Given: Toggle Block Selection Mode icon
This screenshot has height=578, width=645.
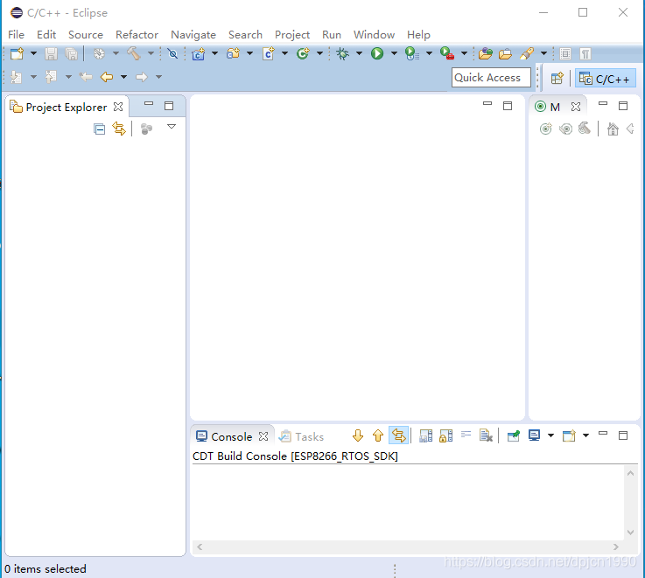Looking at the screenshot, I should pos(565,54).
